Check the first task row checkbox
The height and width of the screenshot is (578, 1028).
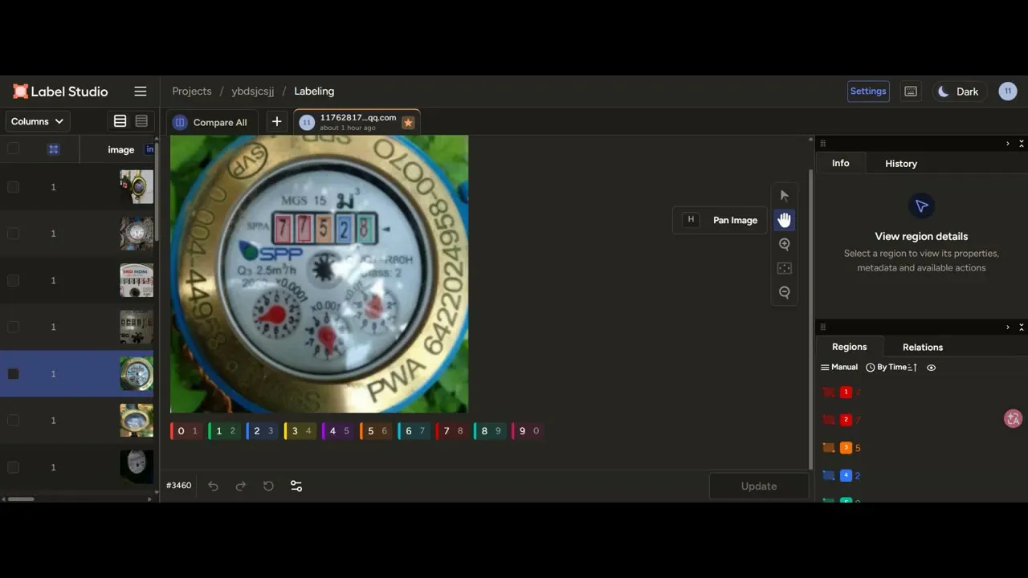pyautogui.click(x=13, y=187)
